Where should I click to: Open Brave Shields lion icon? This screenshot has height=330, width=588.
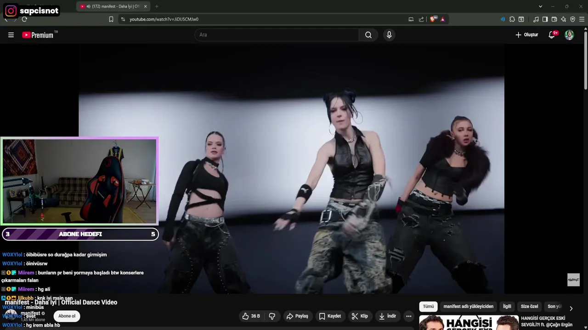click(433, 19)
